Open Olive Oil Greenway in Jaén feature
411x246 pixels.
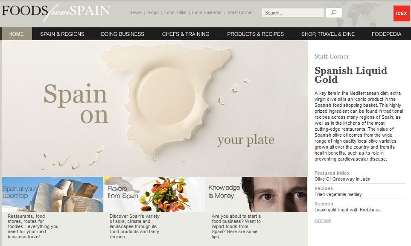point(342,179)
